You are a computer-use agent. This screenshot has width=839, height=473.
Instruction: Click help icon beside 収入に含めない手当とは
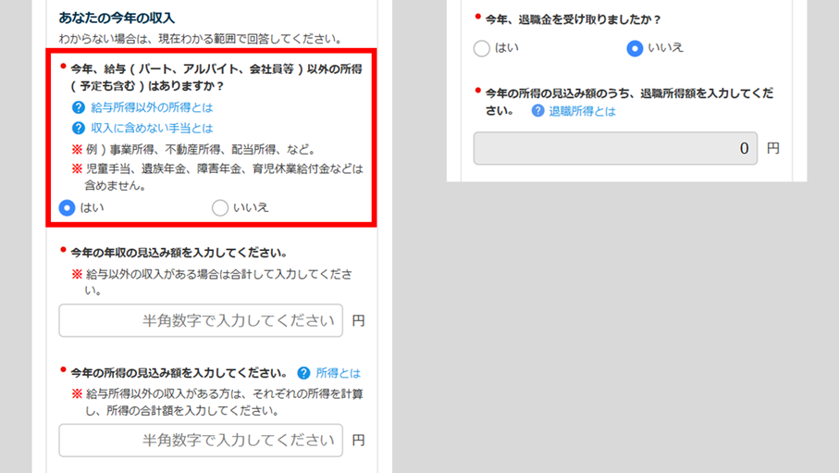pyautogui.click(x=78, y=128)
